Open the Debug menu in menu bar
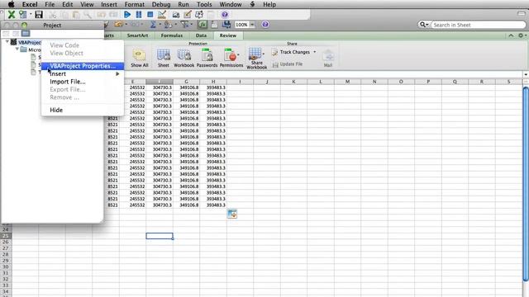 pos(161,4)
